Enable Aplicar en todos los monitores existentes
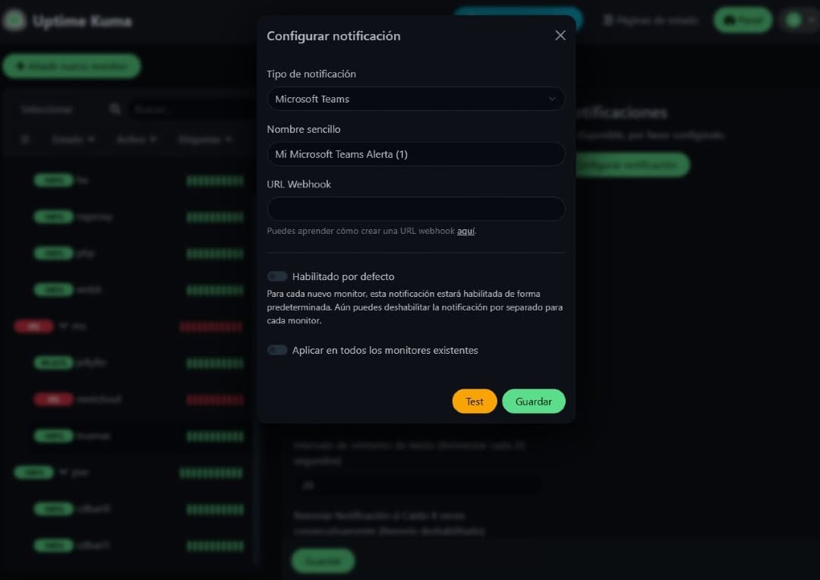820x580 pixels. pyautogui.click(x=277, y=351)
